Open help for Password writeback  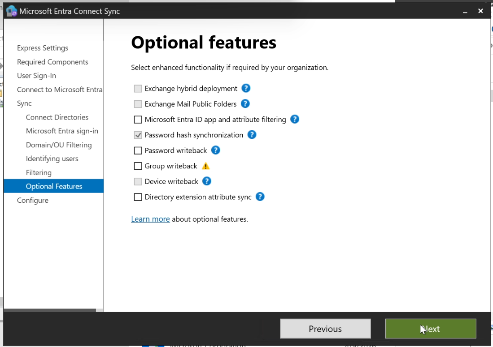click(215, 150)
